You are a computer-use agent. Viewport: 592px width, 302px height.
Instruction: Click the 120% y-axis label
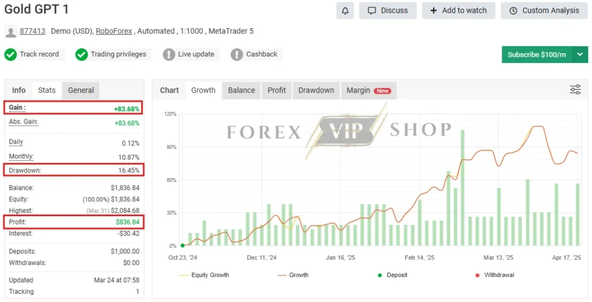tap(171, 114)
